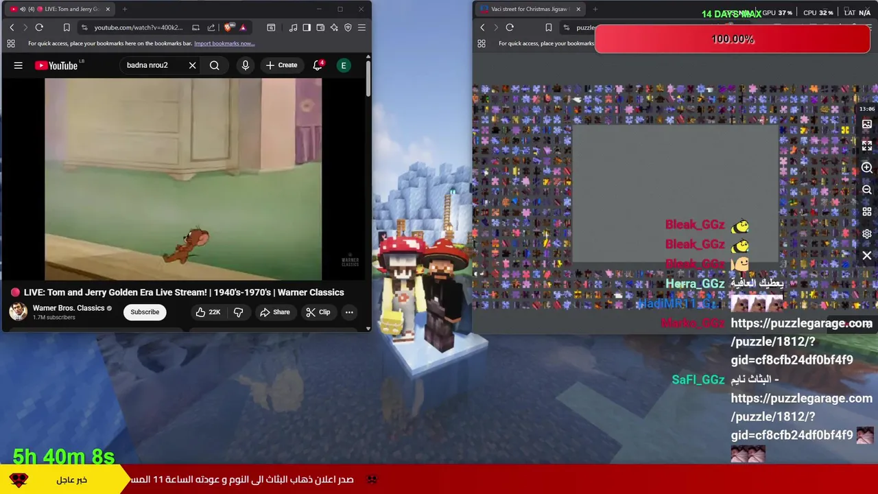This screenshot has height=494, width=878.
Task: Reload the YouTube page
Action: (39, 27)
